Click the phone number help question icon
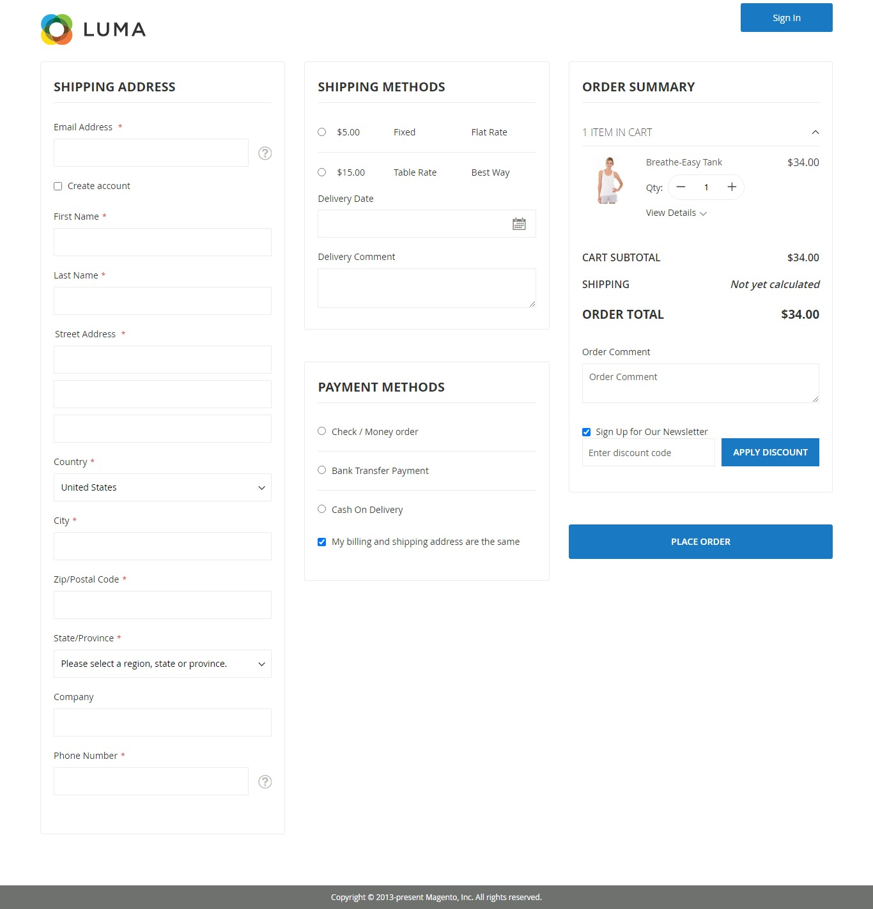The width and height of the screenshot is (873, 909). click(x=265, y=782)
